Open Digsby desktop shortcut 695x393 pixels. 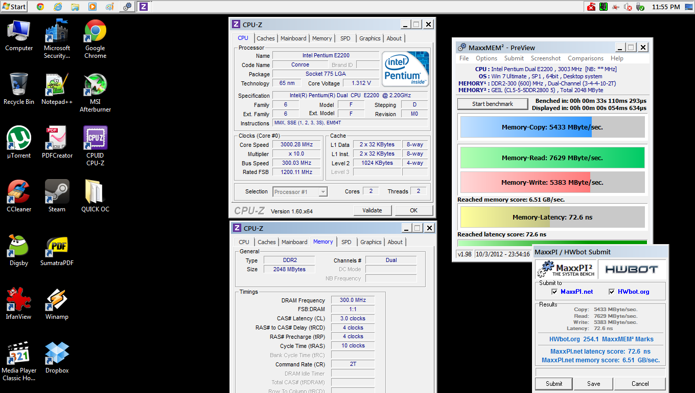[x=19, y=250]
